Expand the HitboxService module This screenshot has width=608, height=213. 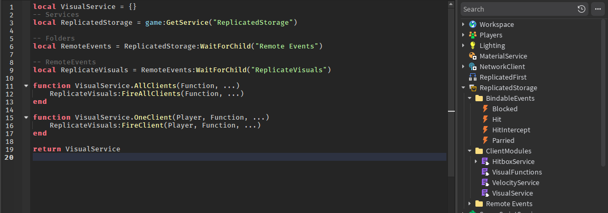pyautogui.click(x=476, y=161)
